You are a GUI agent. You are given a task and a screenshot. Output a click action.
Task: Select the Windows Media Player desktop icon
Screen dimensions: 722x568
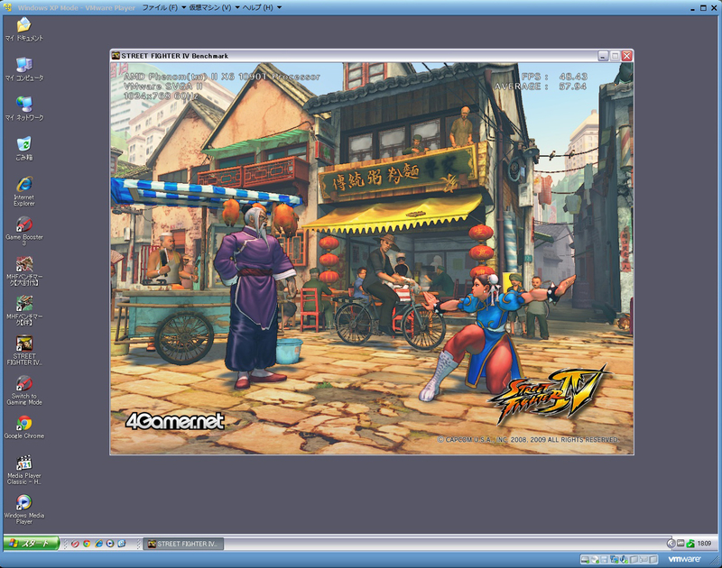[x=24, y=509]
